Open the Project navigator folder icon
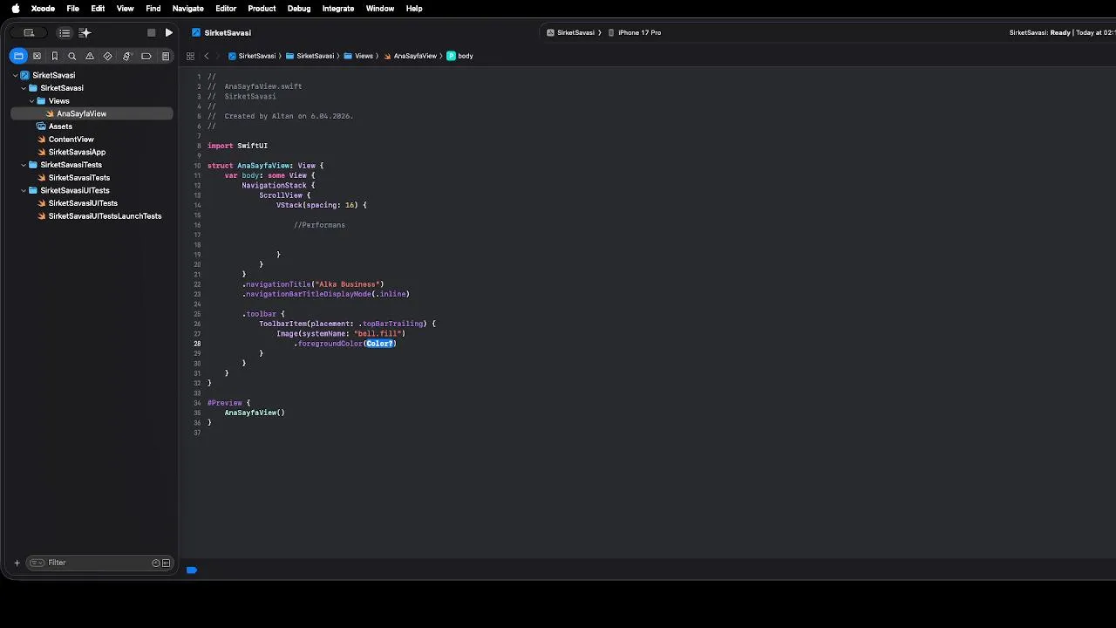Viewport: 1116px width, 628px height. (x=18, y=56)
